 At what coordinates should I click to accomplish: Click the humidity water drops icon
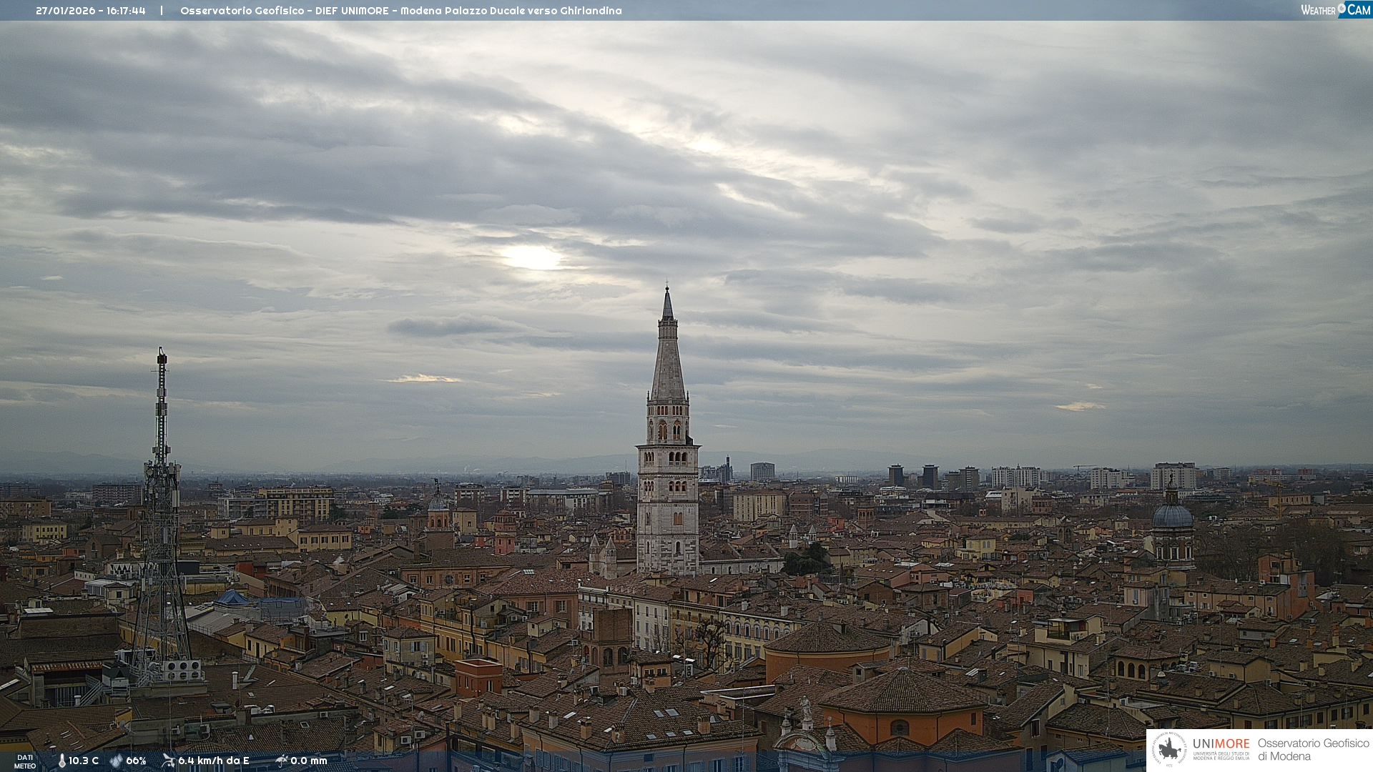coord(116,761)
